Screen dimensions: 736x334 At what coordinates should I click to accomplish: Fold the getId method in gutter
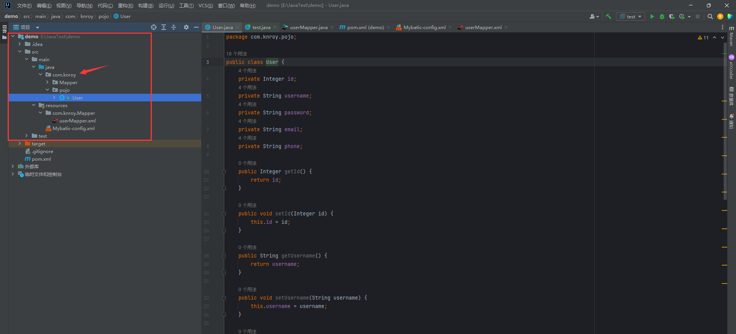[224, 172]
